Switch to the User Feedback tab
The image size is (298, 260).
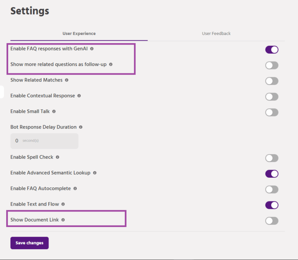pyautogui.click(x=216, y=34)
